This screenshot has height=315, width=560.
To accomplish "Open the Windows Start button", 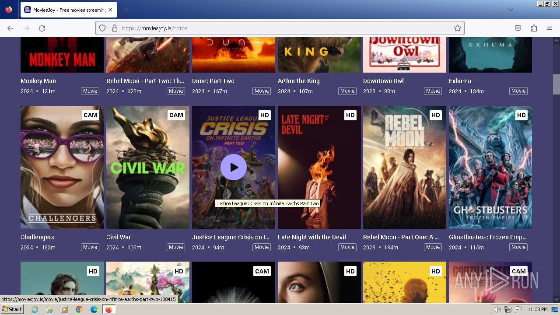I will (12, 309).
